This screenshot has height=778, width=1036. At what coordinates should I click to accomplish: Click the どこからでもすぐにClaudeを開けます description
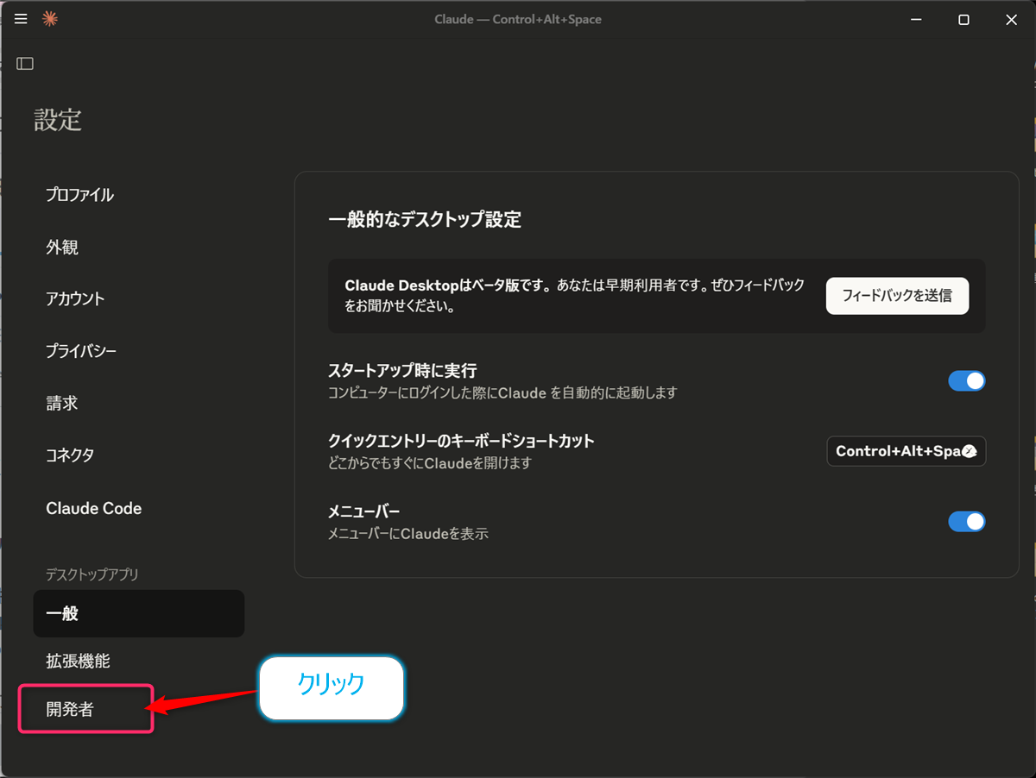tap(430, 463)
